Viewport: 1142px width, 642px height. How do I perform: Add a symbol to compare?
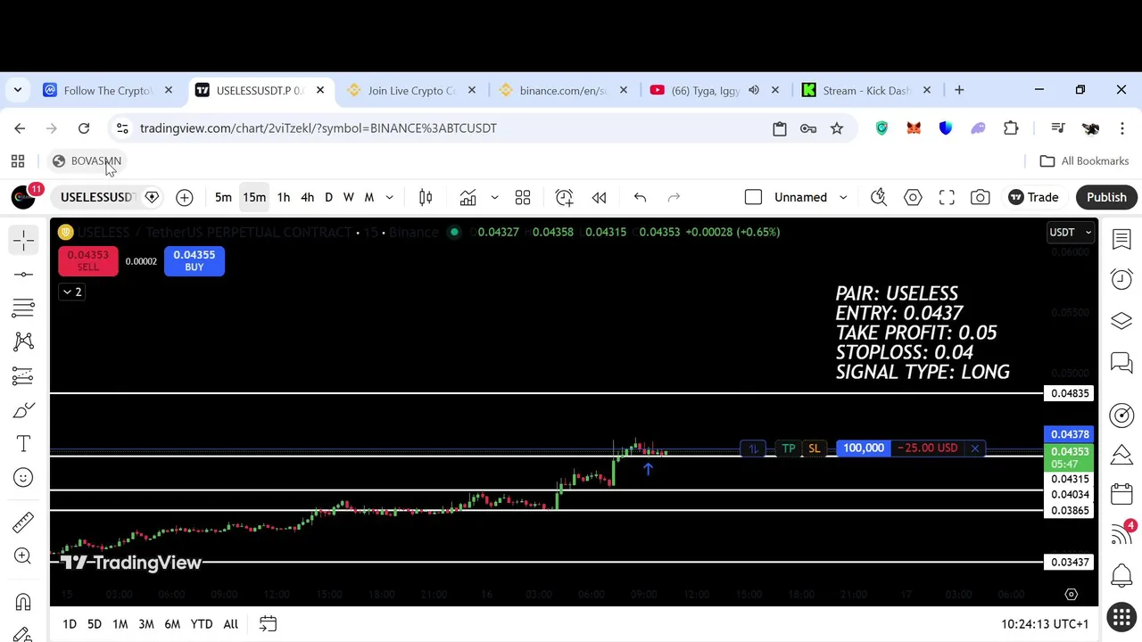(x=184, y=197)
